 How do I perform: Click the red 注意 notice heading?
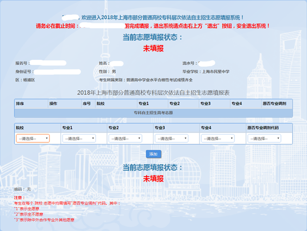[19, 198]
